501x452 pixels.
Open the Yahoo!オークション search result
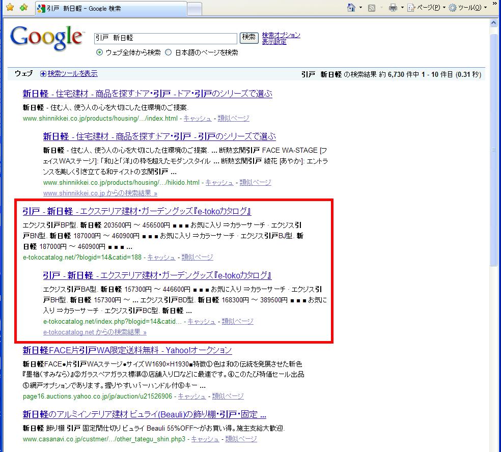(127, 350)
